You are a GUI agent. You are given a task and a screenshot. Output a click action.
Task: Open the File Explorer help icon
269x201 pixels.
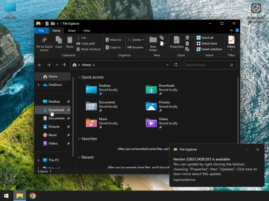(x=237, y=30)
